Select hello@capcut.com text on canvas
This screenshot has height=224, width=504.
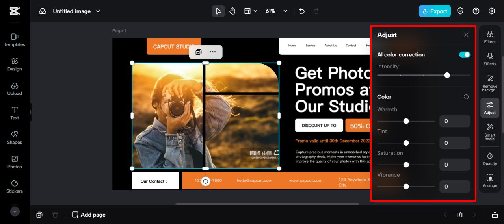pos(254,180)
